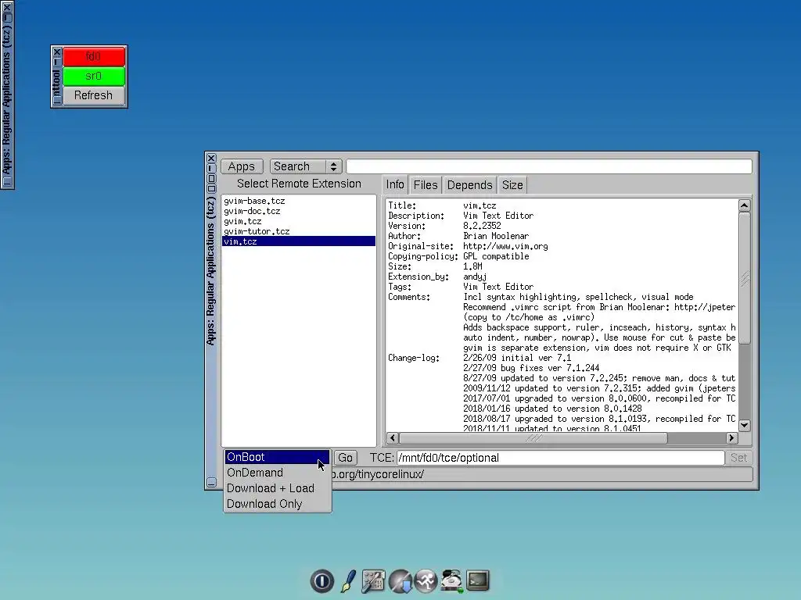Select gvim-doc.tcz in the extension list
Viewport: 801px width, 600px height.
click(x=299, y=211)
